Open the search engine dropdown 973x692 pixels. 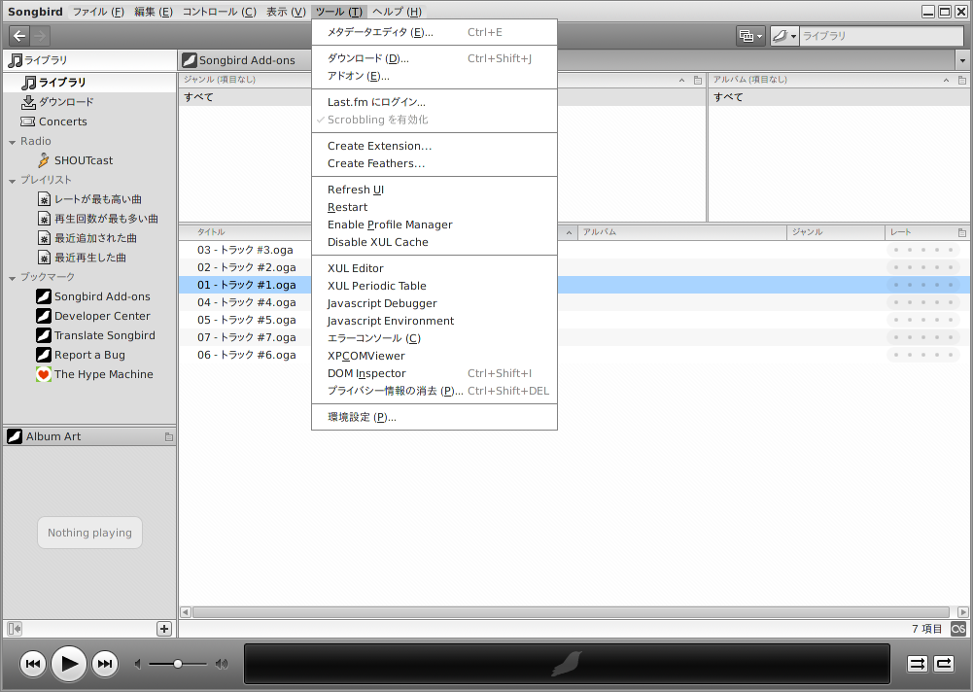click(784, 36)
